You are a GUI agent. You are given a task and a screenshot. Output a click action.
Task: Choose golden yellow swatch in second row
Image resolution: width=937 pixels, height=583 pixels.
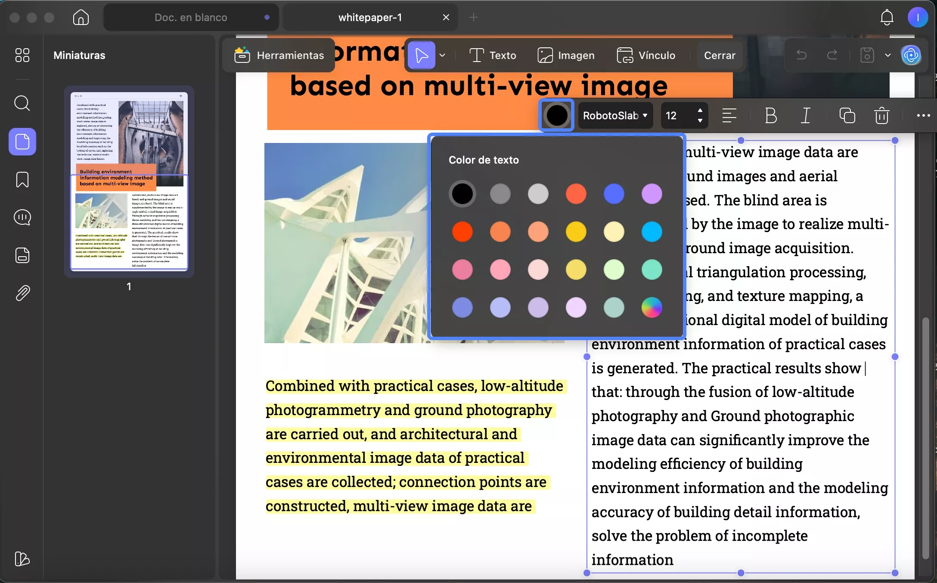pyautogui.click(x=576, y=232)
